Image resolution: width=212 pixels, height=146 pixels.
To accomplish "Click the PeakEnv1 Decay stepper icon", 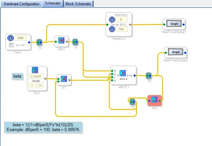I will point(112,29).
